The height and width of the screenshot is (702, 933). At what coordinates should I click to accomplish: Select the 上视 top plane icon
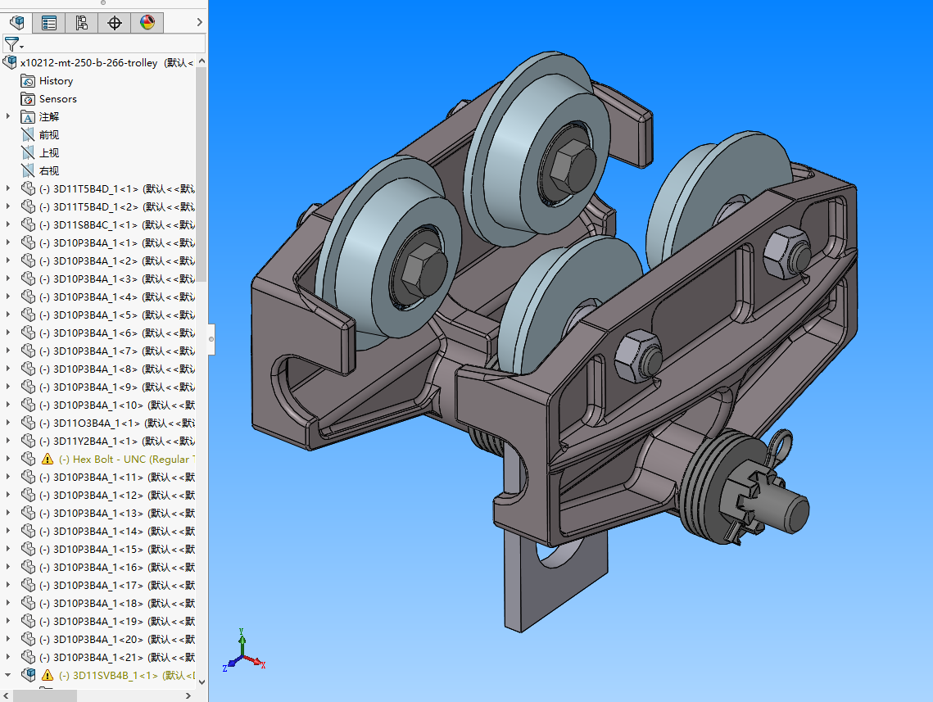tap(27, 153)
